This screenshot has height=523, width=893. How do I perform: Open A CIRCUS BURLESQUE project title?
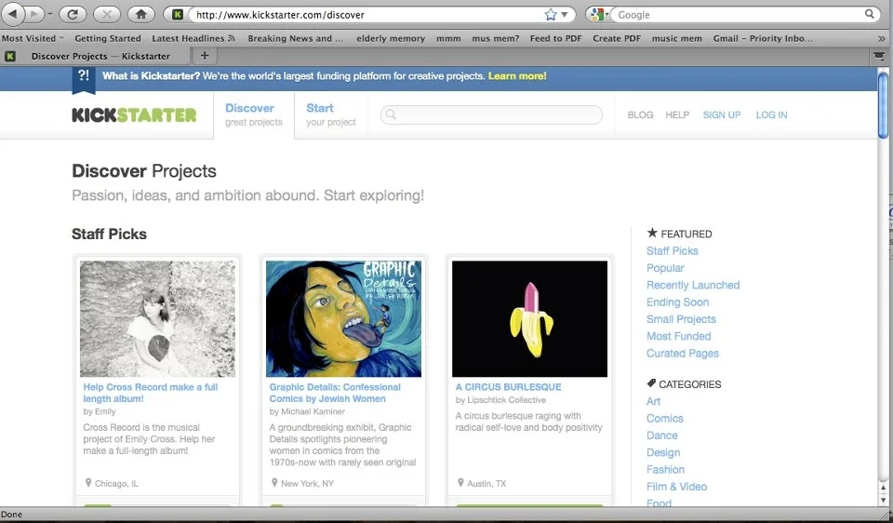(509, 387)
